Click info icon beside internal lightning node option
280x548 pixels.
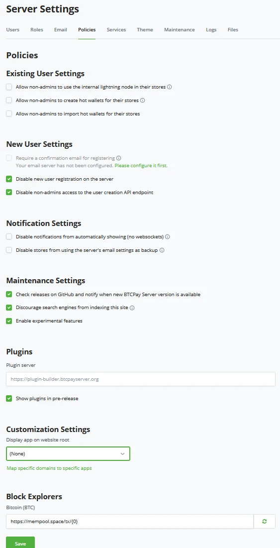click(x=169, y=87)
